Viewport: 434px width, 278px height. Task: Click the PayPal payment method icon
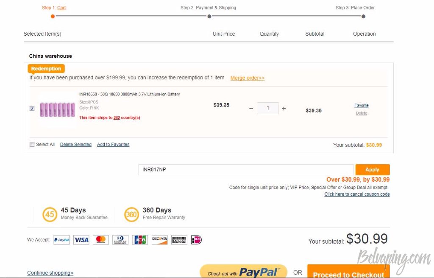[61, 240]
